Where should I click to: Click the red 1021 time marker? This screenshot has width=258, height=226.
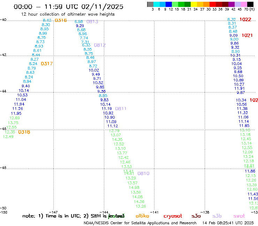[x=247, y=35]
